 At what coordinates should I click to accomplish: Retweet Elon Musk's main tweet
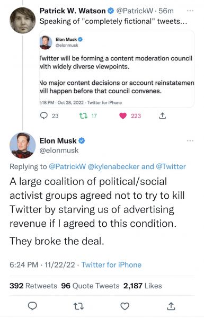(78, 306)
